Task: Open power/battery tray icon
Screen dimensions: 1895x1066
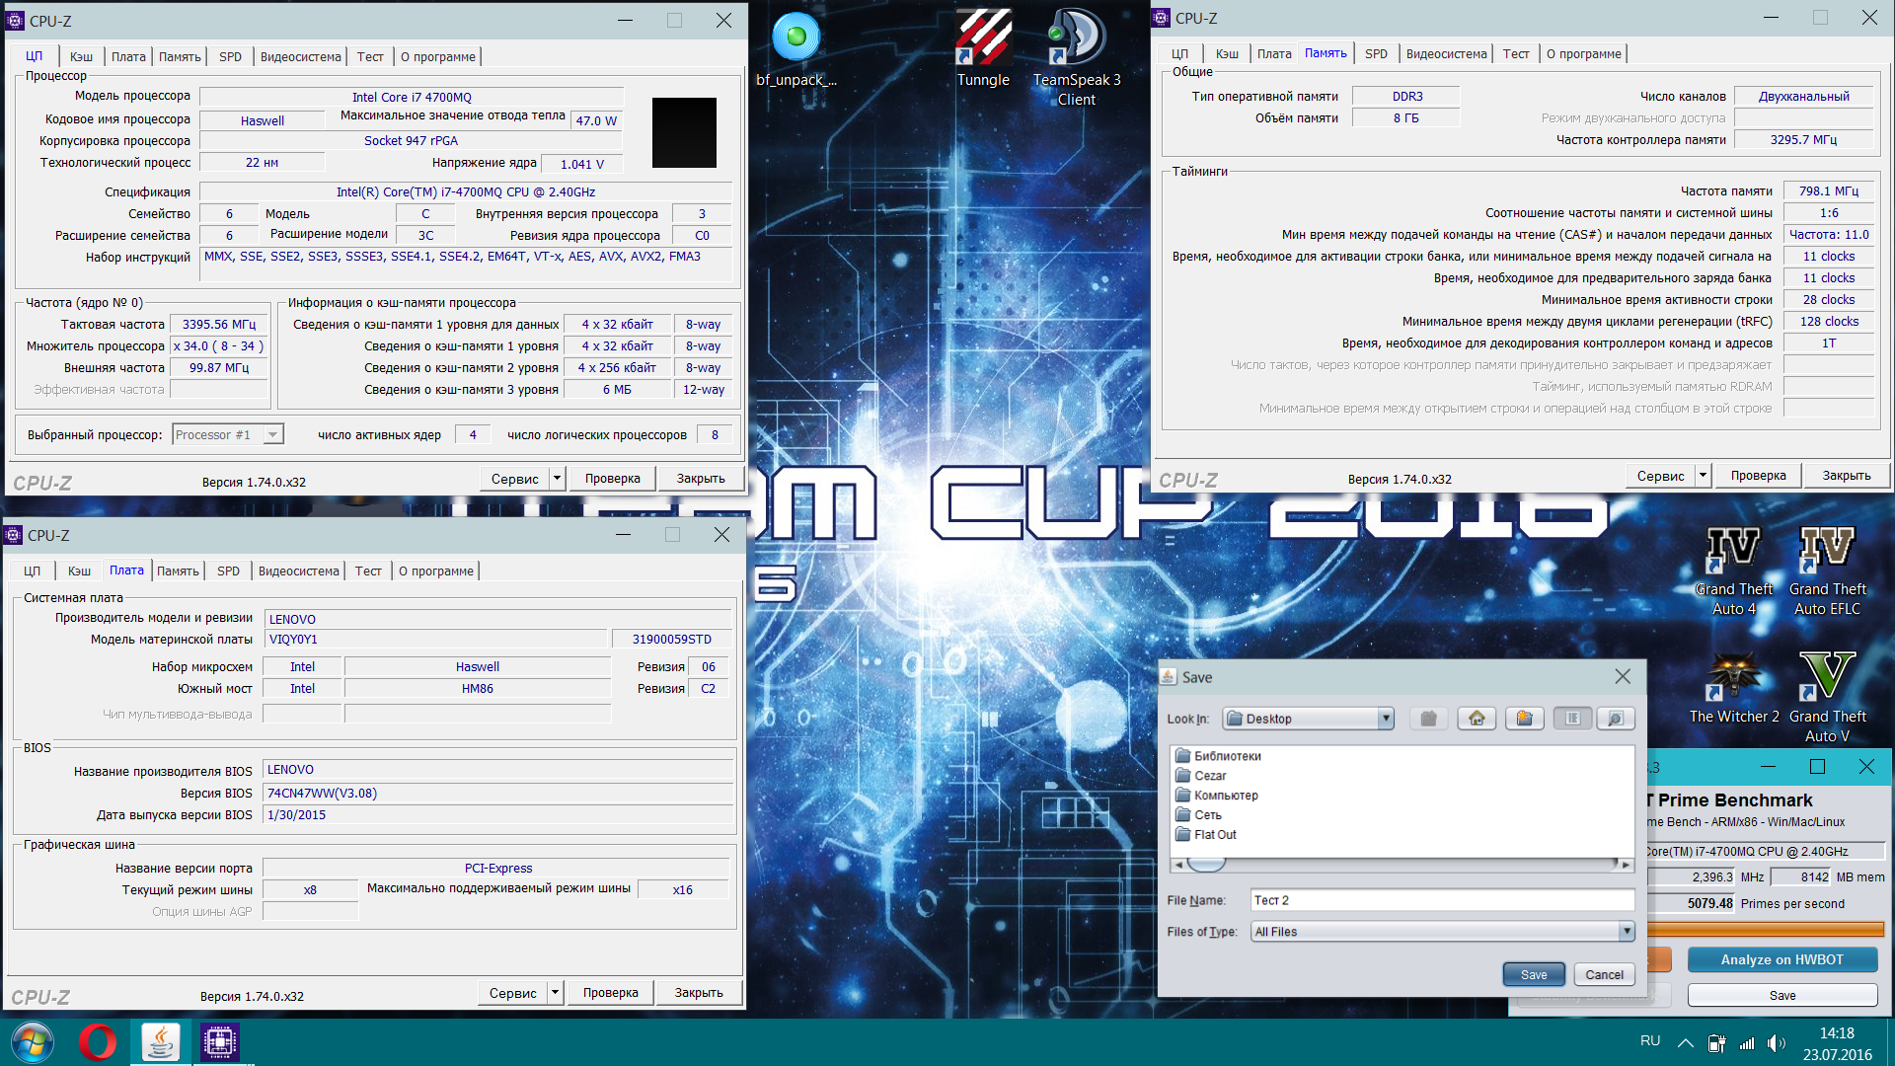Action: [1717, 1042]
